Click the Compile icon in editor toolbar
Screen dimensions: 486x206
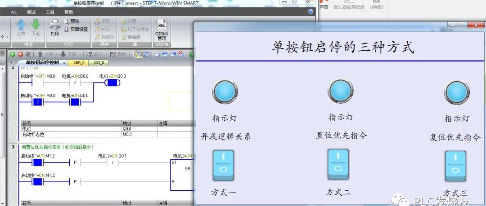pyautogui.click(x=28, y=54)
